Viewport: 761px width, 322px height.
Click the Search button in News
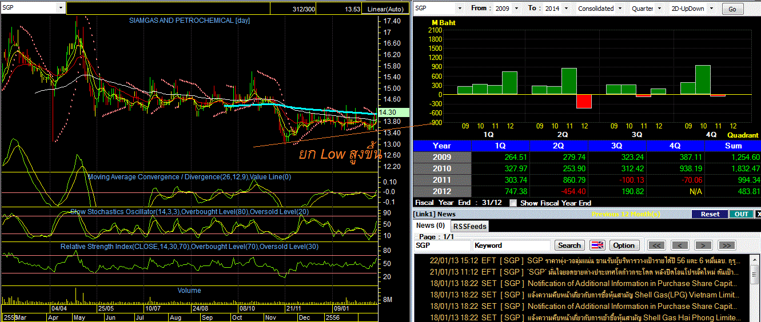pyautogui.click(x=569, y=245)
